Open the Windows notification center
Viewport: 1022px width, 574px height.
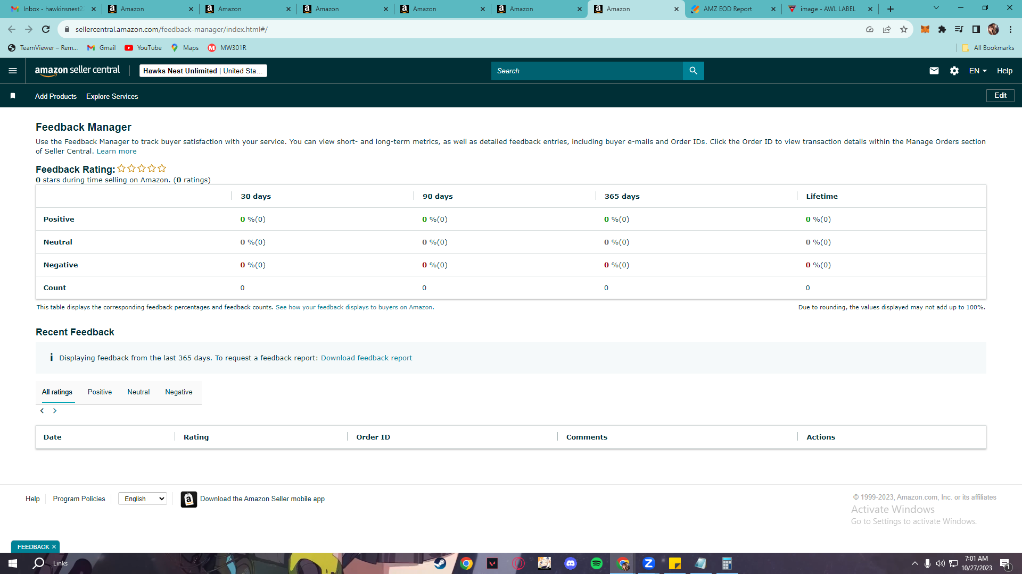tap(1005, 563)
